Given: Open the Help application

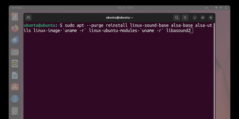Looking at the screenshot, I should click(15, 99).
